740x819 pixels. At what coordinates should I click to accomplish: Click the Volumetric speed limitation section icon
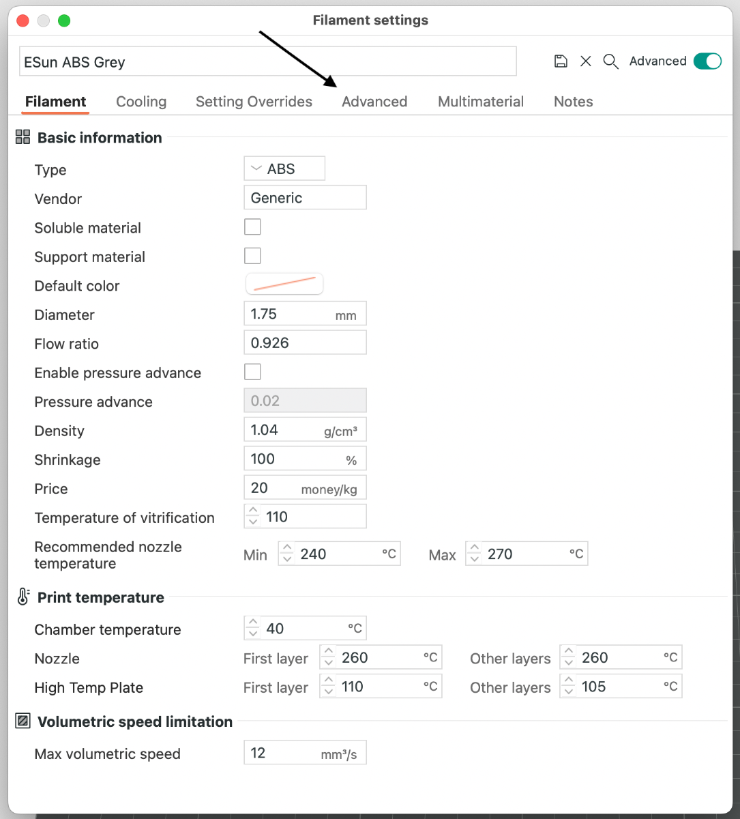pyautogui.click(x=23, y=721)
